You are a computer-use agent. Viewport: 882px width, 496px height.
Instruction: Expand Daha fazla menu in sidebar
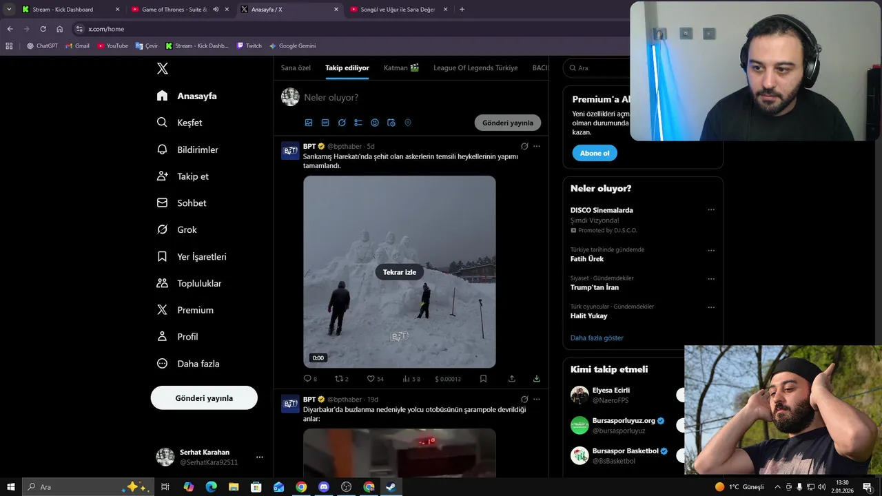tap(188, 364)
